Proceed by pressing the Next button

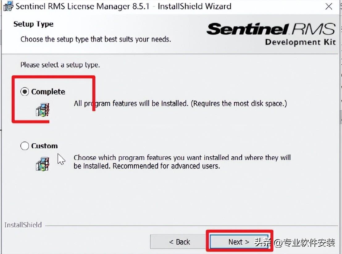[x=239, y=242]
